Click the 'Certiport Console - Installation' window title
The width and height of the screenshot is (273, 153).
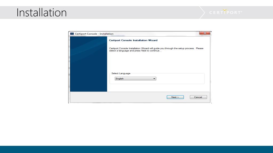94,34
